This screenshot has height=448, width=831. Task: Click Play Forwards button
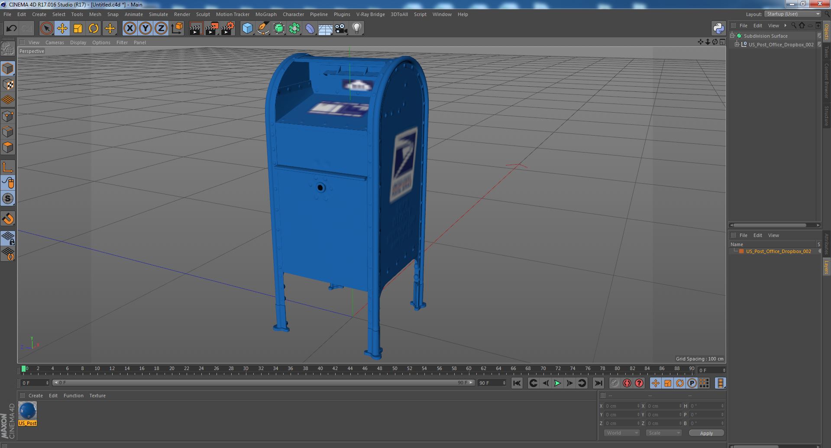click(x=557, y=383)
